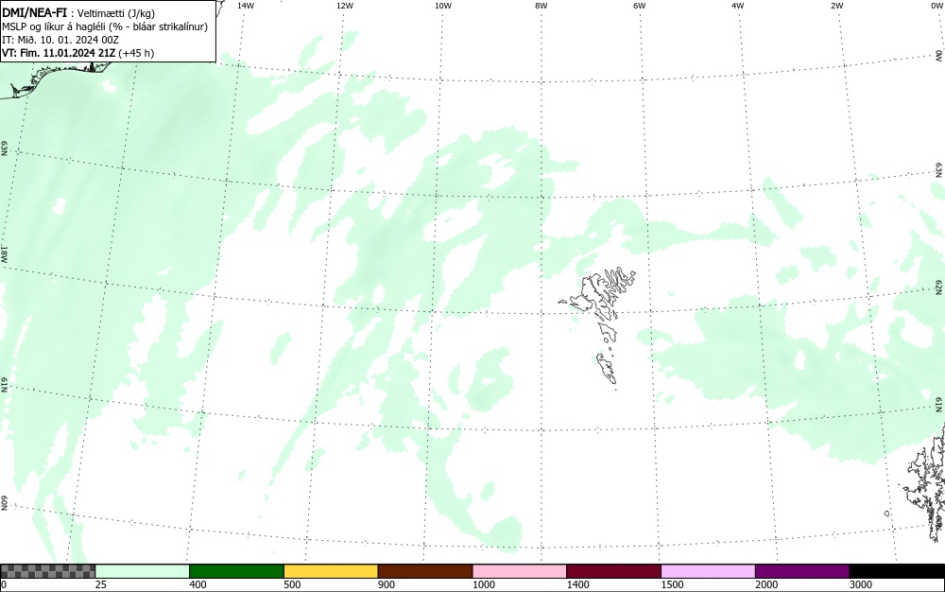
Task: Click the 'VT: Fim. 11.01.2024 21Z' line
Action: 59,53
